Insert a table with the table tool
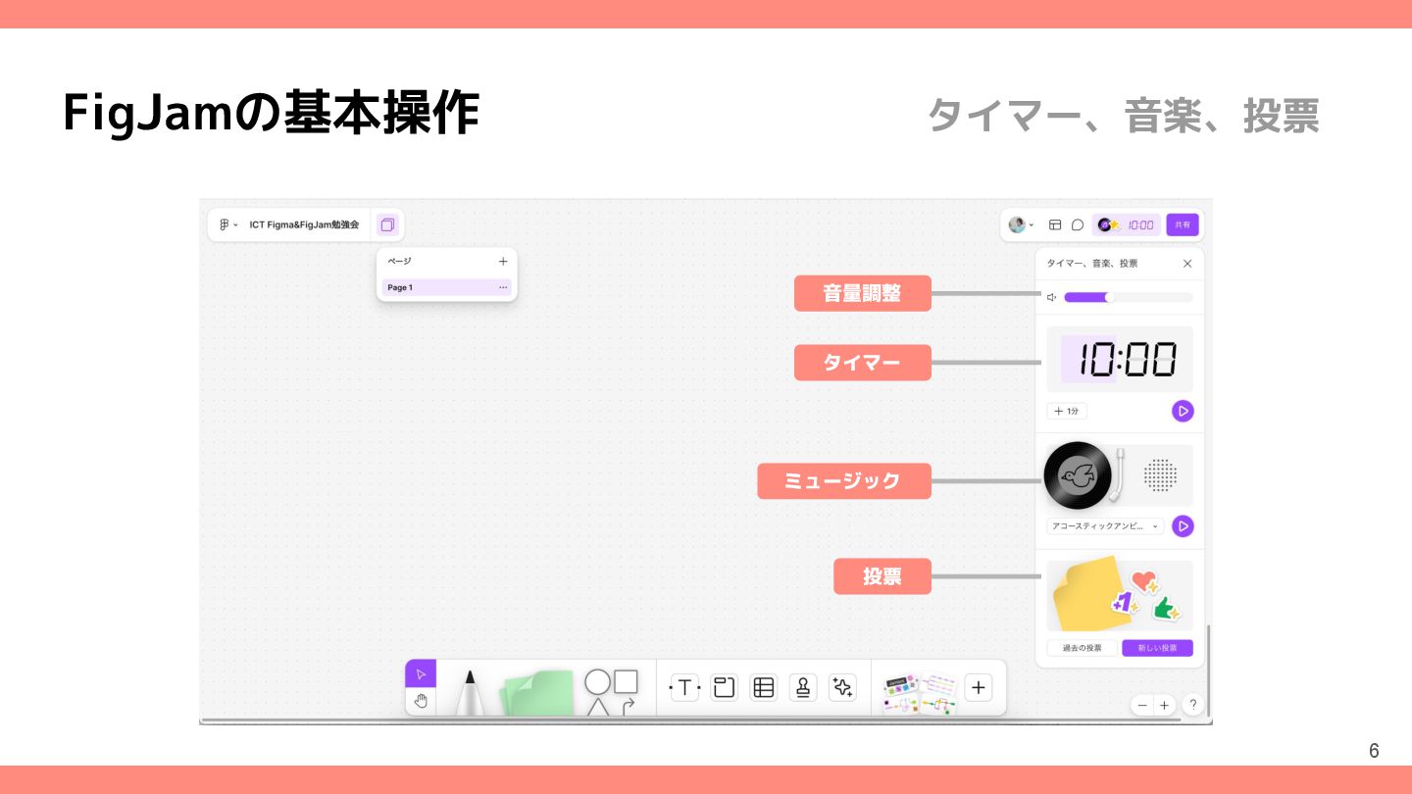The height and width of the screenshot is (794, 1412). [763, 687]
